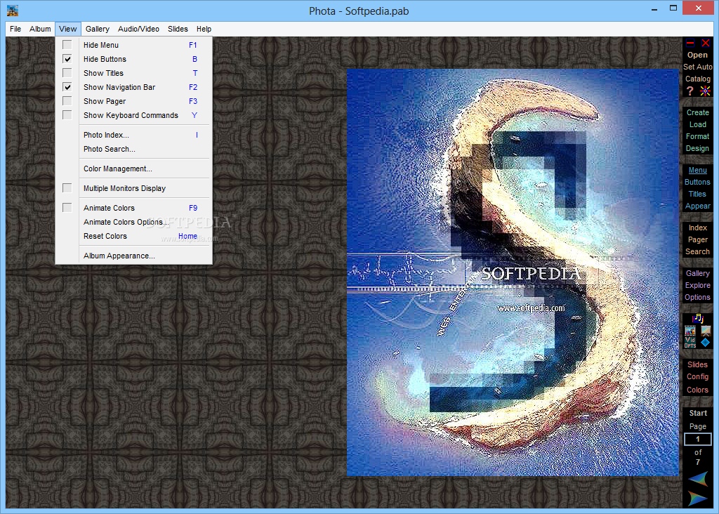Open the File menu
Screen dimensions: 719x514
pyautogui.click(x=15, y=29)
